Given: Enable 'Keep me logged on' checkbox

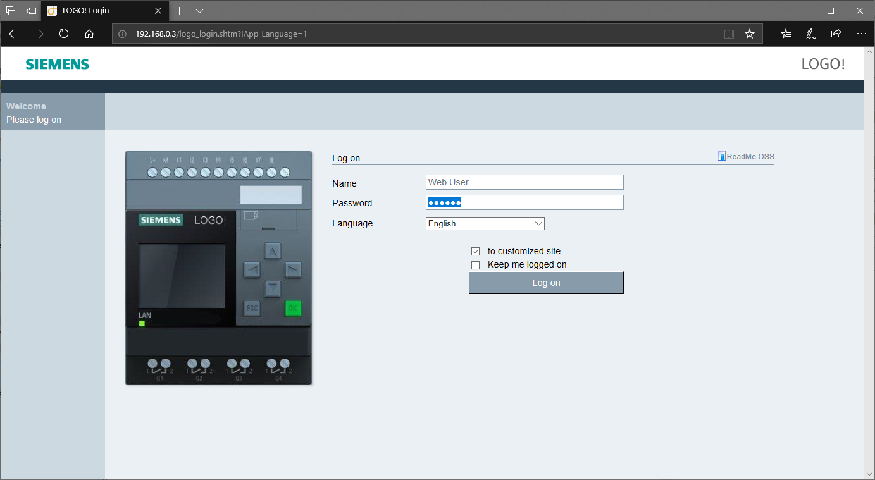Looking at the screenshot, I should pos(476,265).
